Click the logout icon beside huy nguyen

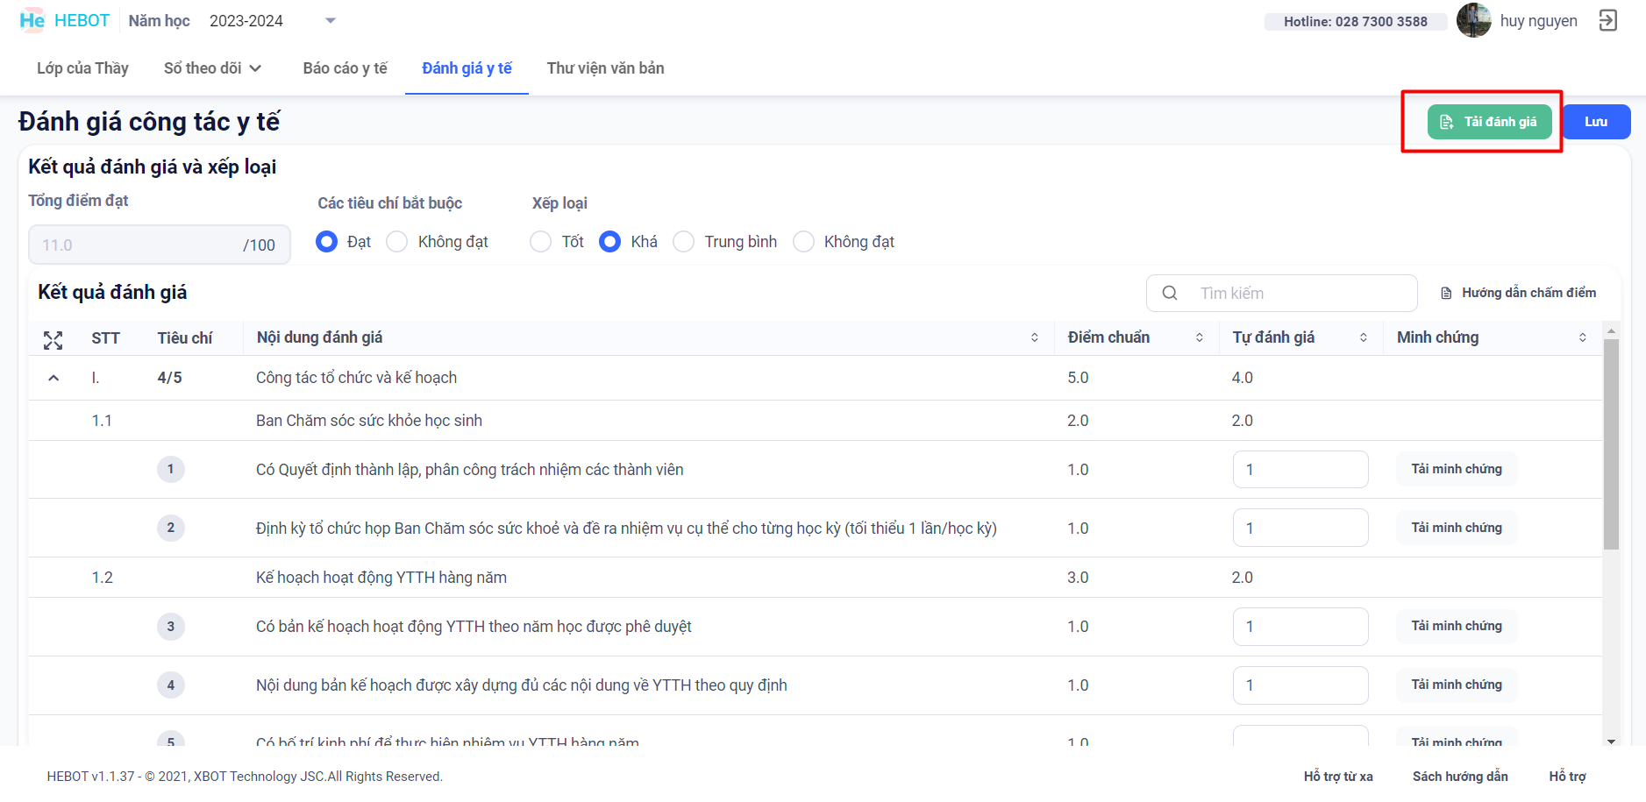[1607, 20]
